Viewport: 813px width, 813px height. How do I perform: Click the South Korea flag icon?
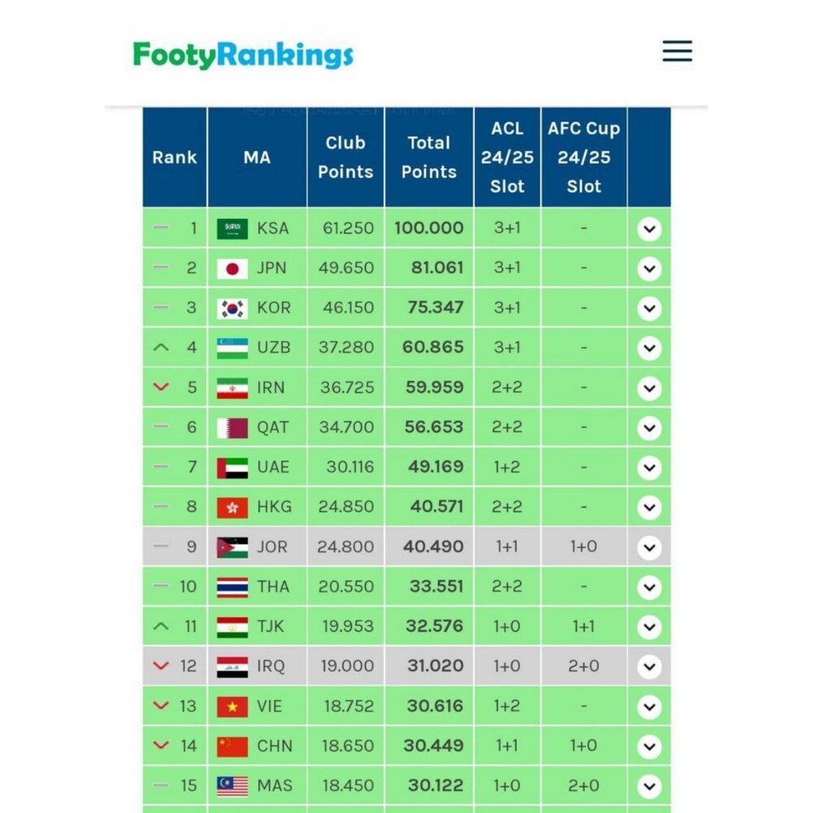[x=232, y=308]
